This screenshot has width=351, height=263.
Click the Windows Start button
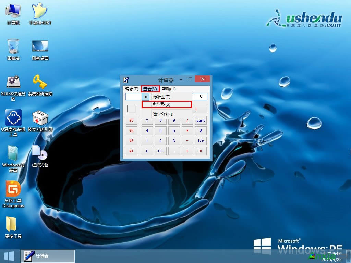pos(9,256)
